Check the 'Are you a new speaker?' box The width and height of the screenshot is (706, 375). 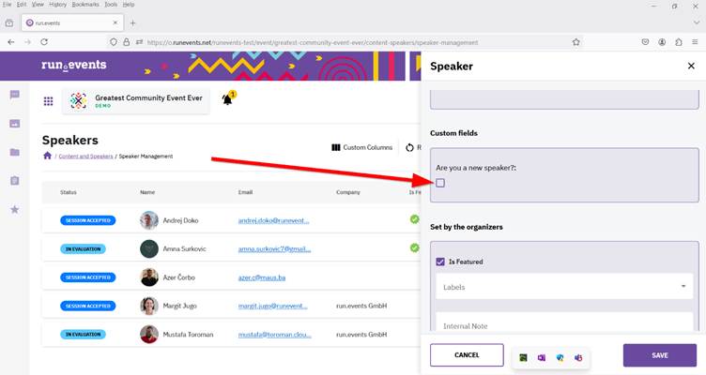[440, 183]
